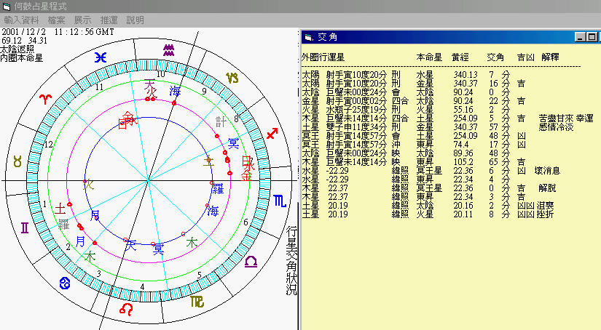Select the 羅 label on inner blue circle
The height and width of the screenshot is (330, 601).
(218, 188)
